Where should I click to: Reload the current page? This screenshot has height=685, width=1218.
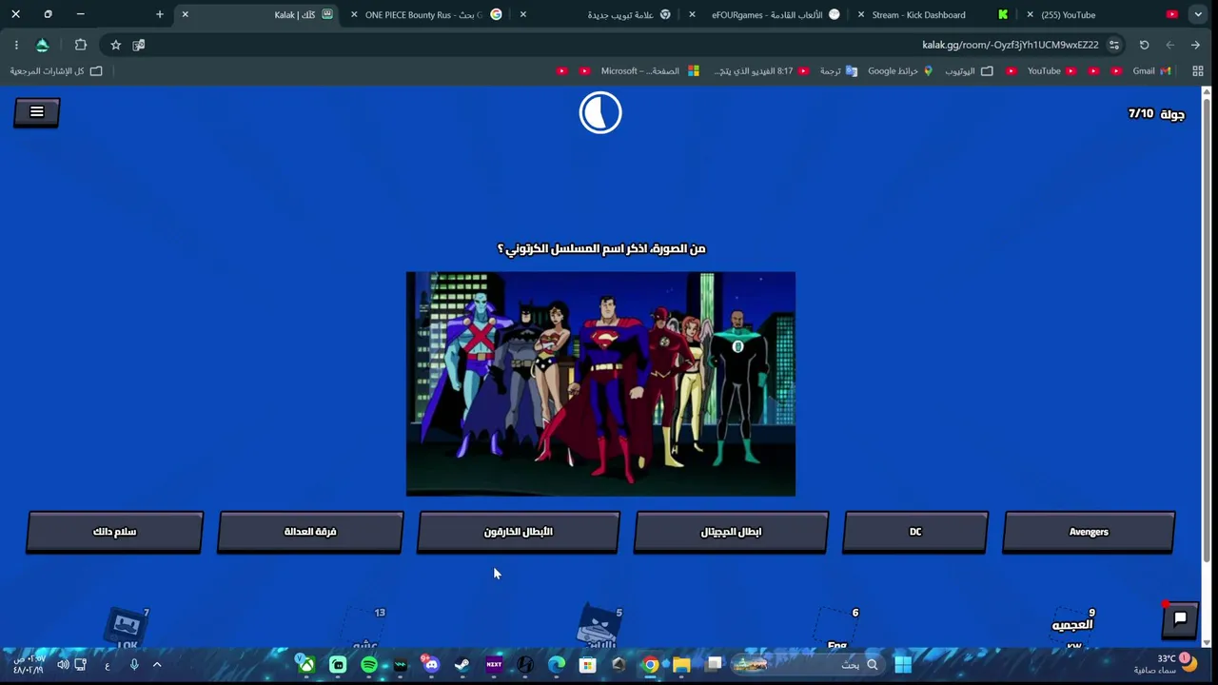pos(1144,45)
